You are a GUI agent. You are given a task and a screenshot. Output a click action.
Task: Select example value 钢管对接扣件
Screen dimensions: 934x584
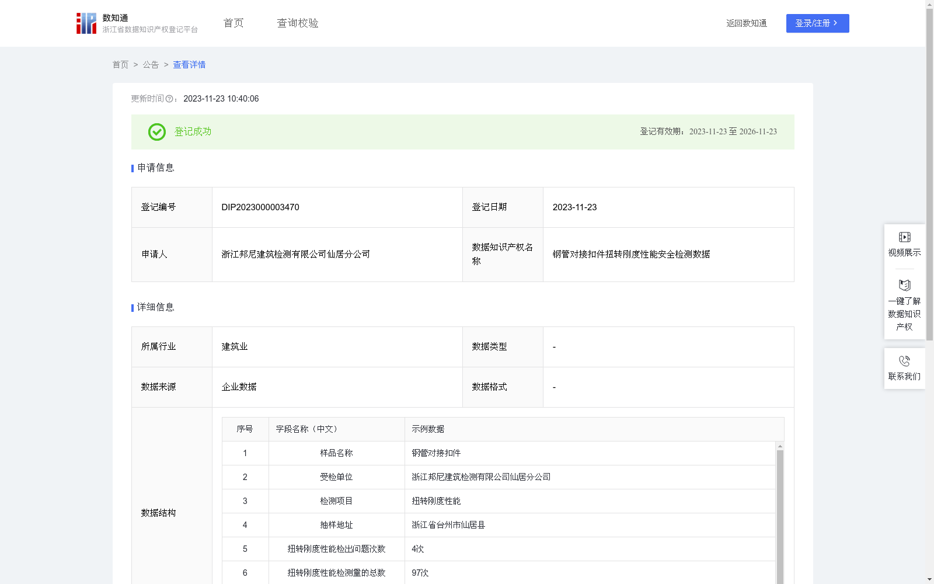[436, 453]
